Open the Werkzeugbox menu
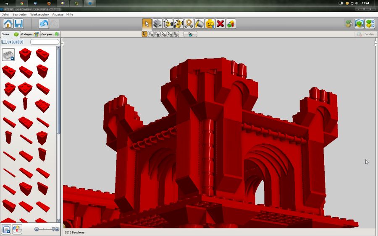 pos(39,14)
